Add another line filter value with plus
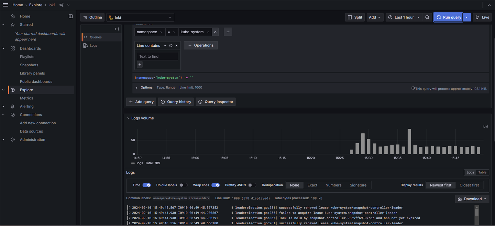Viewport: 495px width, 226px height. click(x=140, y=64)
